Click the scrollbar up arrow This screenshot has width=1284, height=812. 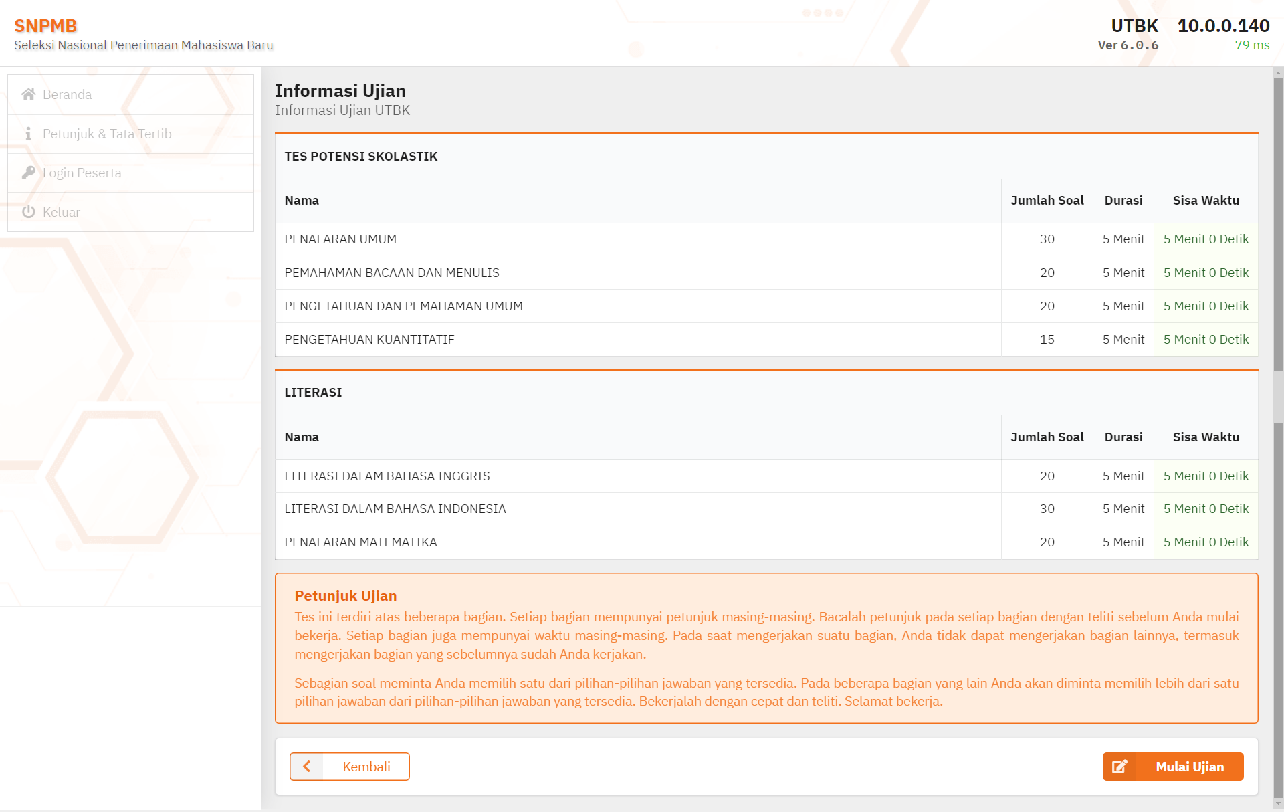tap(1278, 72)
